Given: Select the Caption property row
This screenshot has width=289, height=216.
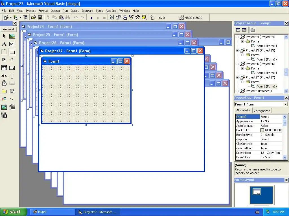Looking at the screenshot, I should [259, 139].
